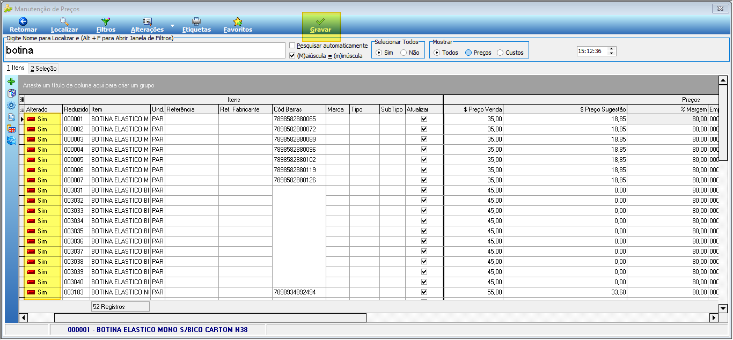Open the Filtros funnel icon
This screenshot has width=733, height=340.
[x=106, y=21]
